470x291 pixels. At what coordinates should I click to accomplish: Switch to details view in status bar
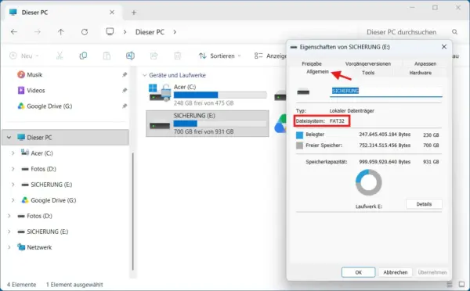tap(450, 284)
